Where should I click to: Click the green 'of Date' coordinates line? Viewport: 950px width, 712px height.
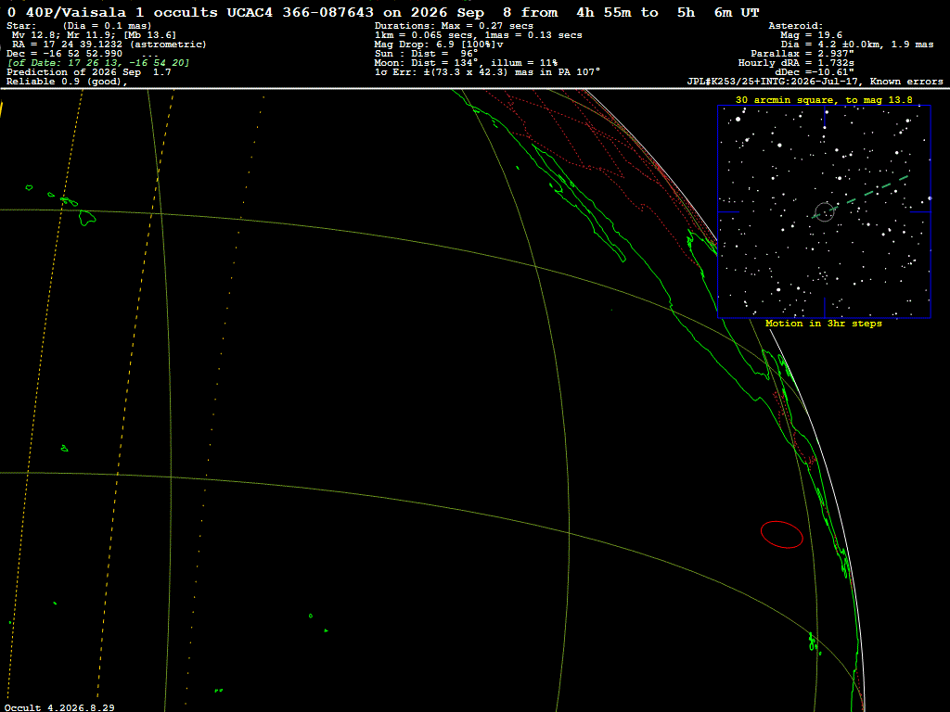[98, 63]
